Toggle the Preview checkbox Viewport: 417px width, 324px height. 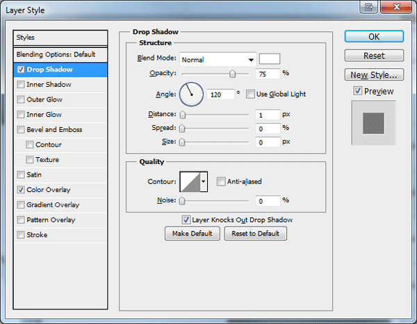click(x=357, y=91)
